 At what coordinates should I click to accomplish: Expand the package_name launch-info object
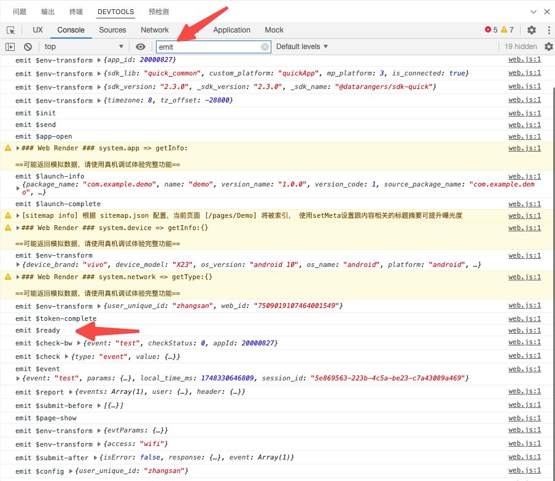coord(18,188)
